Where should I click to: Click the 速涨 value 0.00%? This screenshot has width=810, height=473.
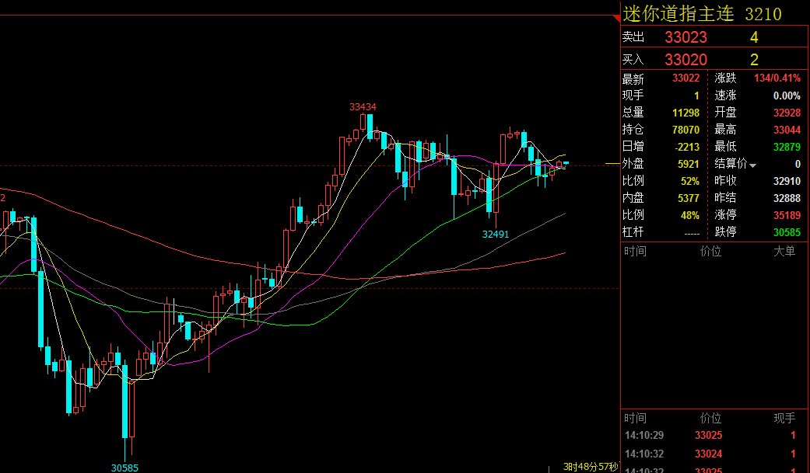[x=787, y=96]
